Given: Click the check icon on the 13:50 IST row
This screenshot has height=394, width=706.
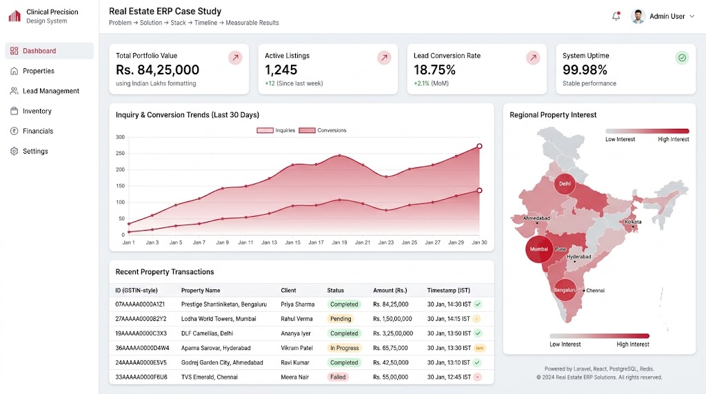Looking at the screenshot, I should coord(478,333).
